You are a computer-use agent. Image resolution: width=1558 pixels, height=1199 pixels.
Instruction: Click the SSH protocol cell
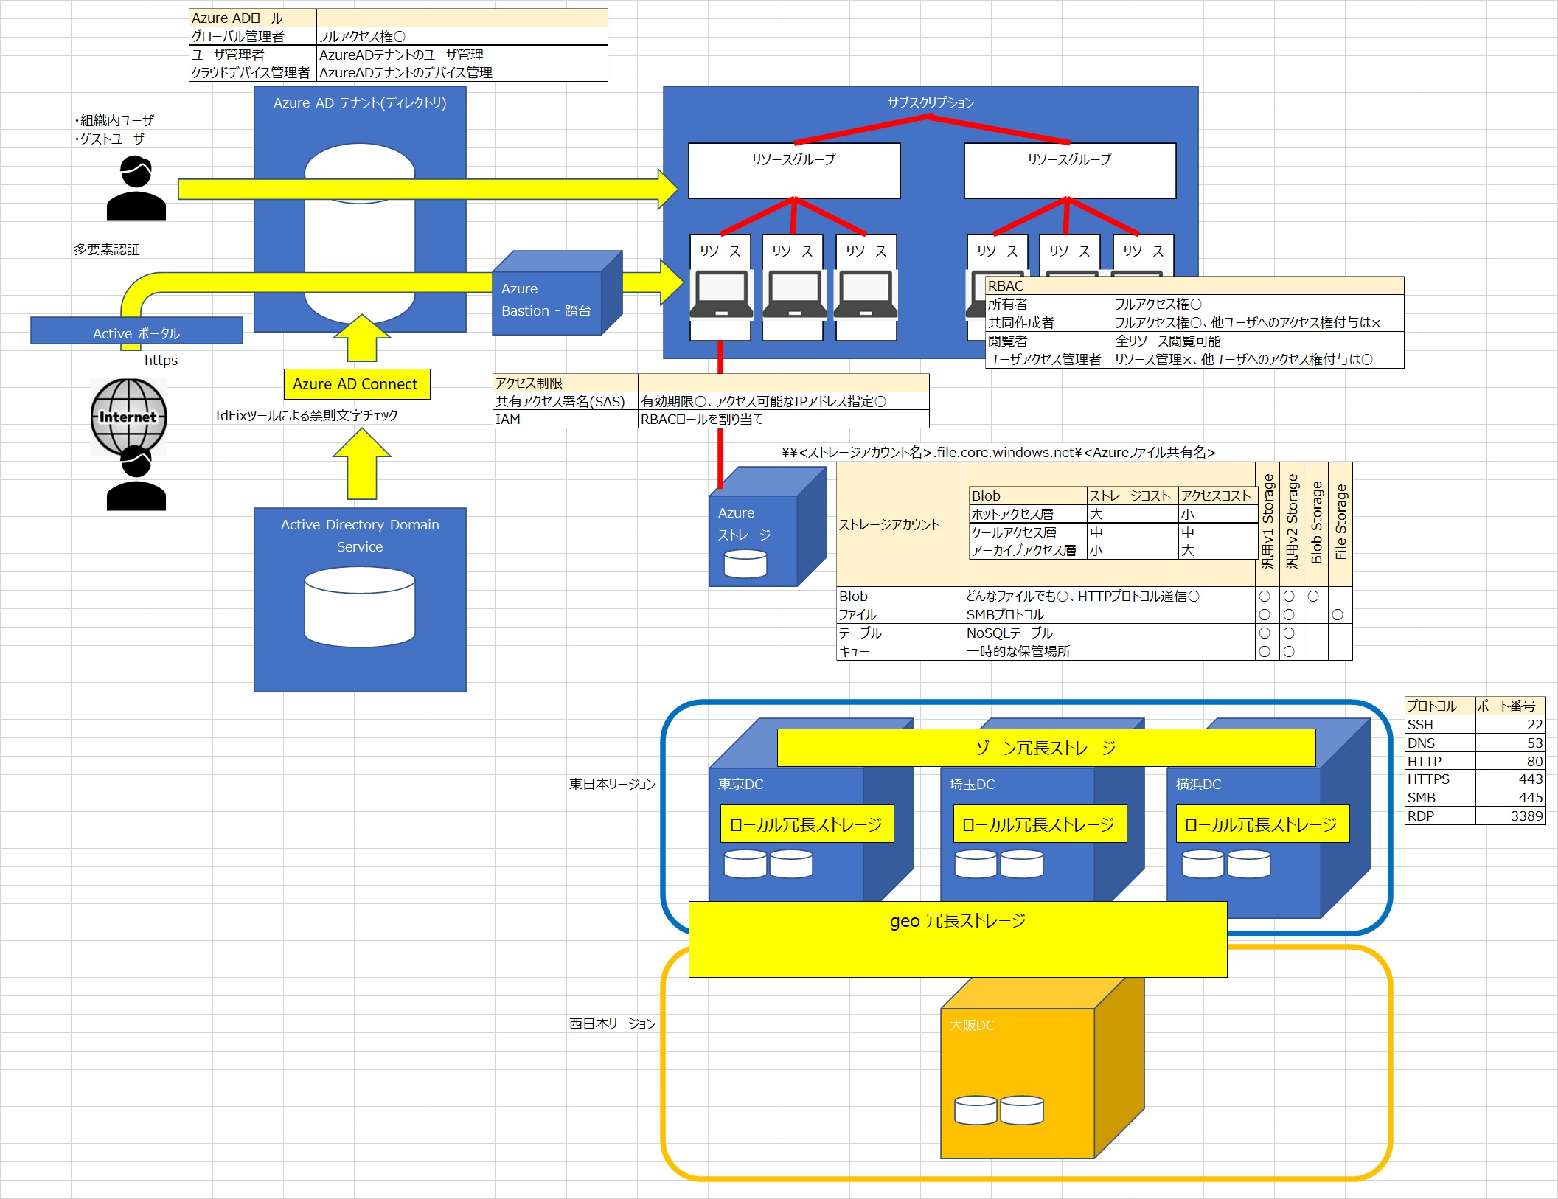click(x=1440, y=724)
